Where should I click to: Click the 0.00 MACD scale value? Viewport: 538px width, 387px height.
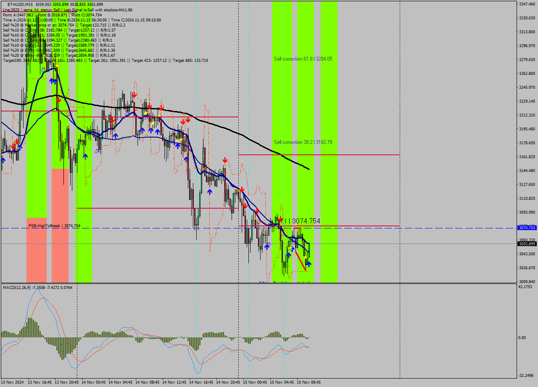point(522,338)
